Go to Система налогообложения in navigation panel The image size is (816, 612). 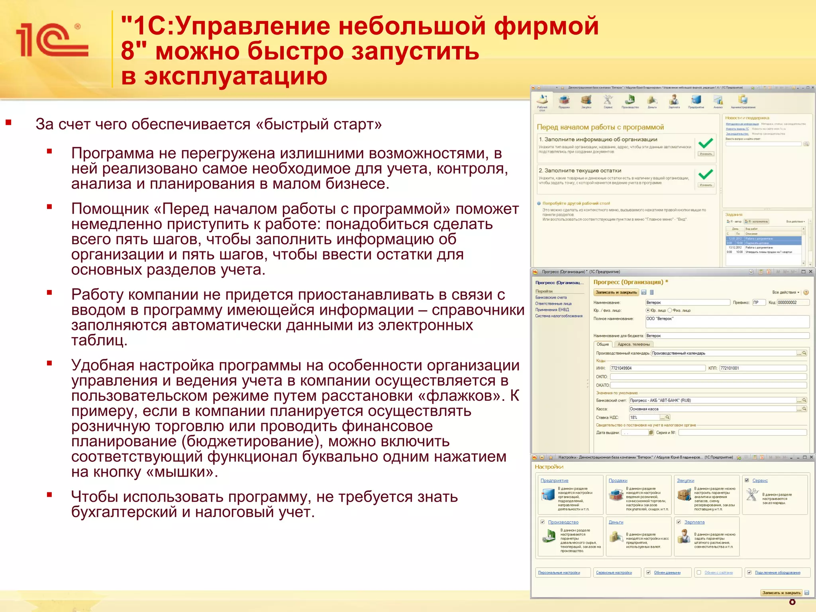click(559, 316)
